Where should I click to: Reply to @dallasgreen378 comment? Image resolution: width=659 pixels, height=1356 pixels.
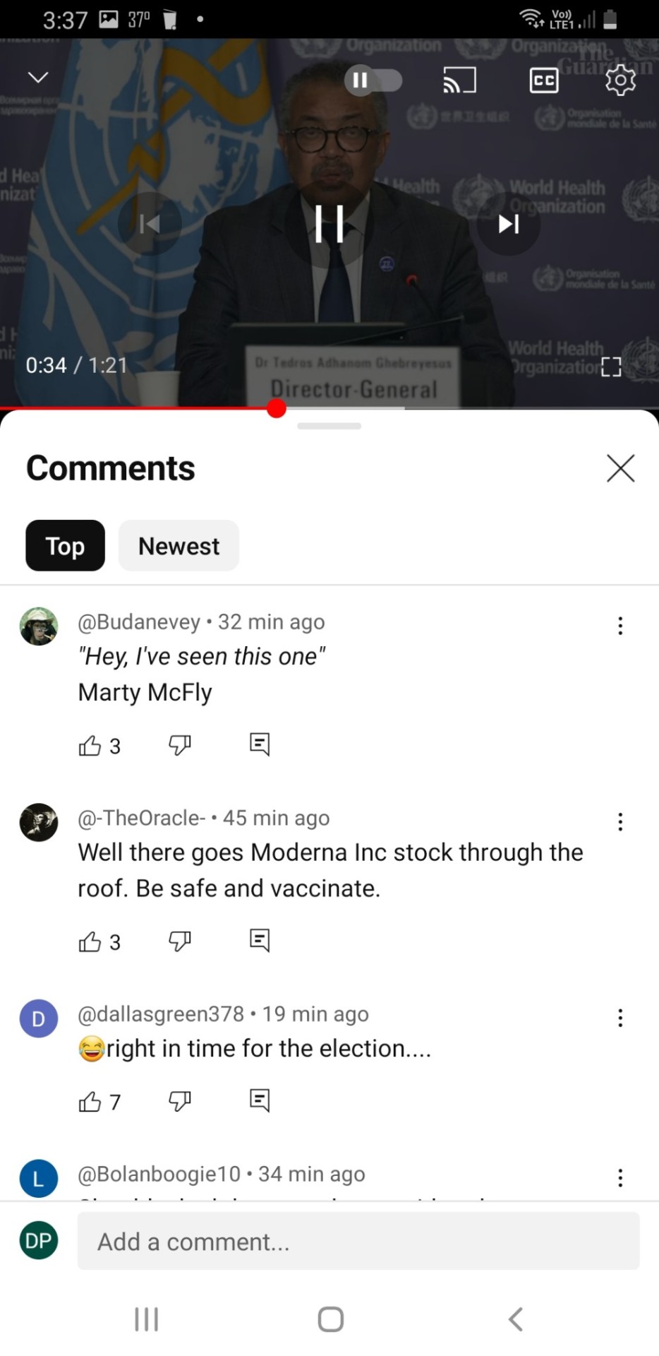pyautogui.click(x=260, y=1101)
